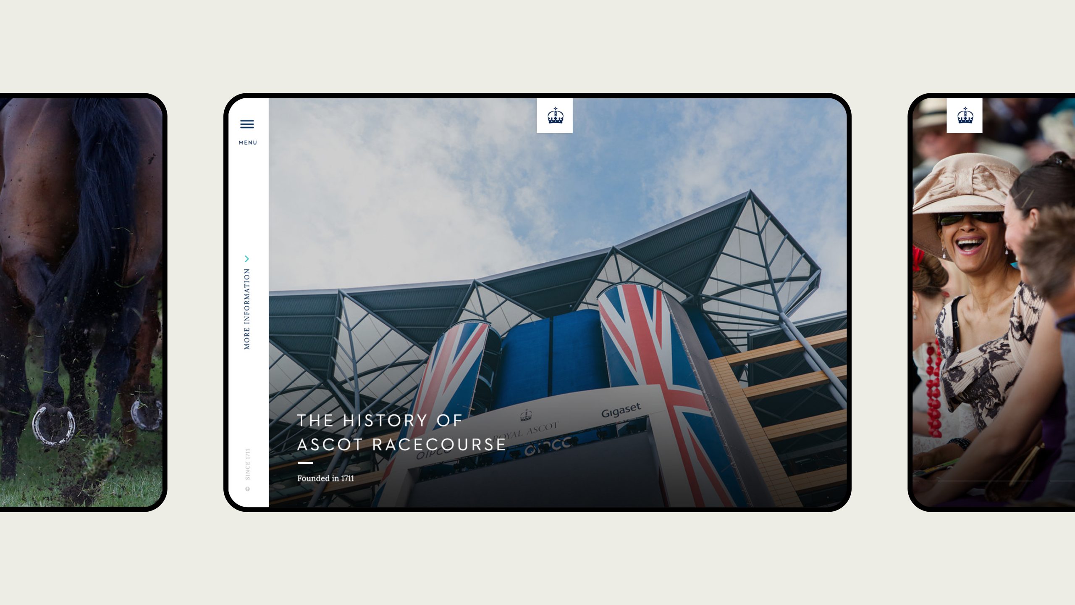Click the white dash under the headline

pos(305,463)
